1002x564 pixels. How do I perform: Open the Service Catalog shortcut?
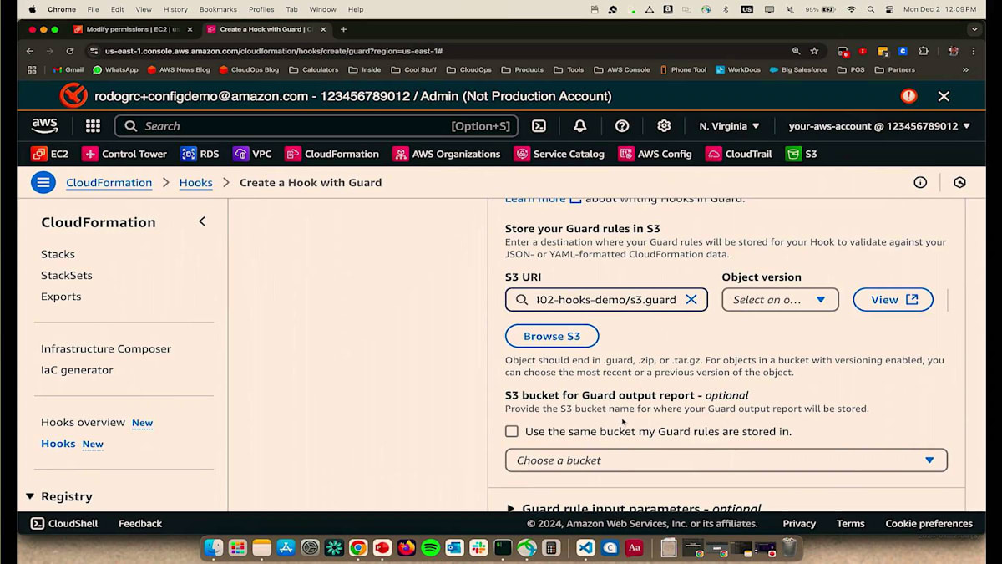point(559,154)
